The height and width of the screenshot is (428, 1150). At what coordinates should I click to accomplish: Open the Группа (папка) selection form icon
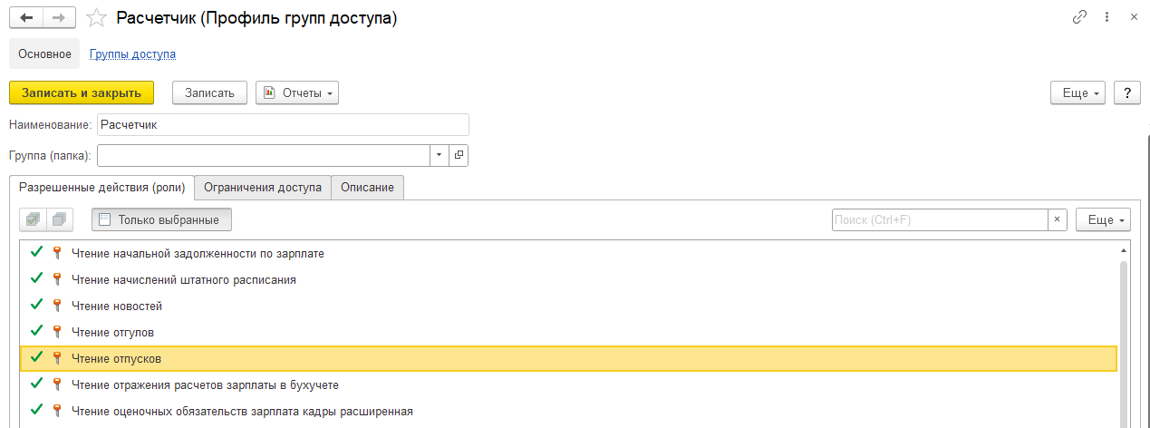pos(459,156)
